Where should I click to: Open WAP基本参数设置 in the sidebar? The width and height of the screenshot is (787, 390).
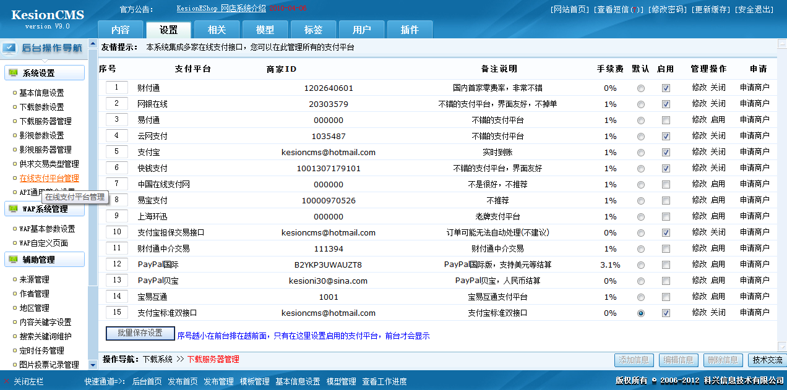click(47, 229)
